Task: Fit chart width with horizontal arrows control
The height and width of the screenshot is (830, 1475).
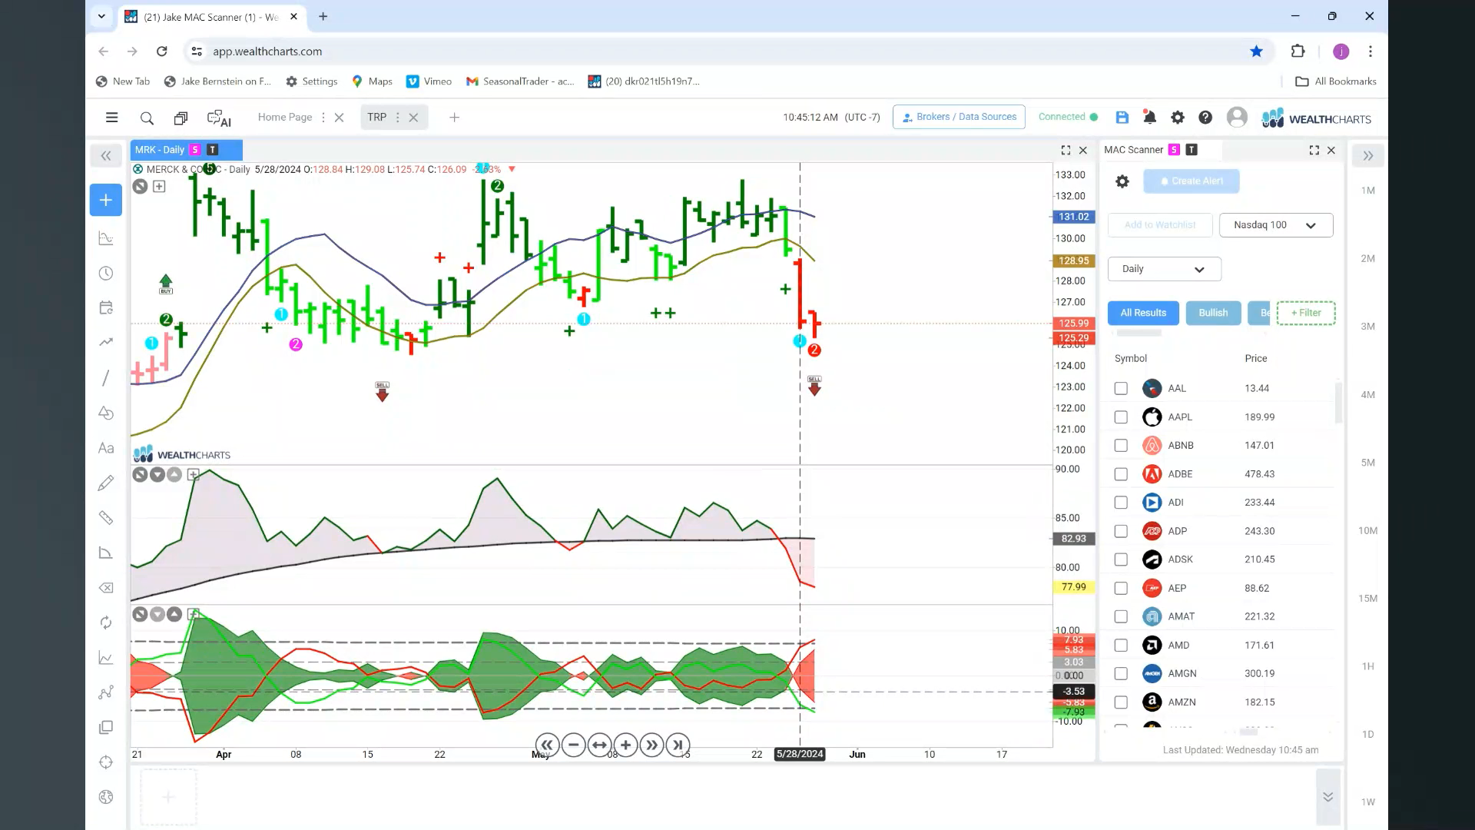Action: [599, 745]
